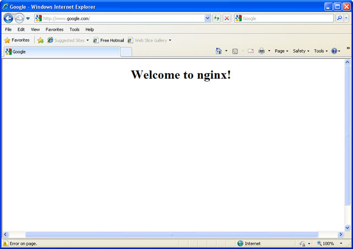The width and height of the screenshot is (353, 249).
Task: Click the blue Help question icon
Action: [334, 51]
